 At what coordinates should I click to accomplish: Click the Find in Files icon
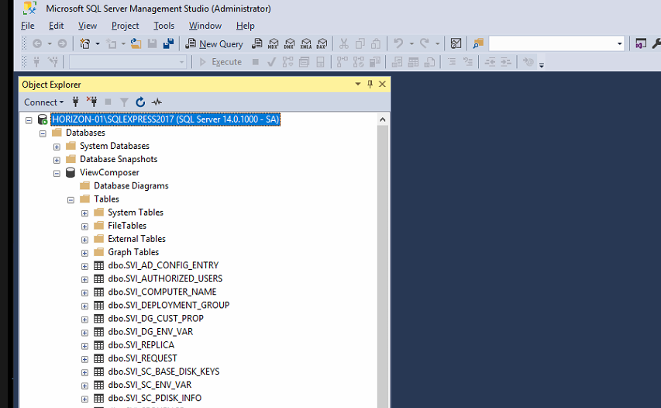478,43
